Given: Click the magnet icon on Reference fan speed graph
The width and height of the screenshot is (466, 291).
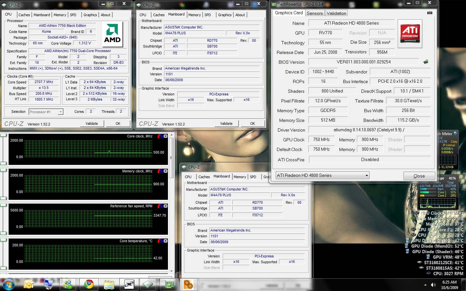Looking at the screenshot, I should pos(160,206).
